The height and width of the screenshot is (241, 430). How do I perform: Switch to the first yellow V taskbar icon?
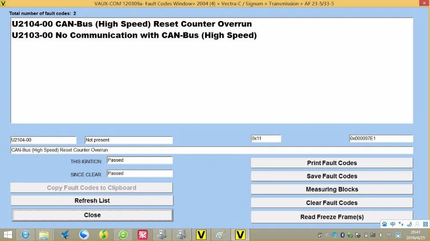(201, 235)
